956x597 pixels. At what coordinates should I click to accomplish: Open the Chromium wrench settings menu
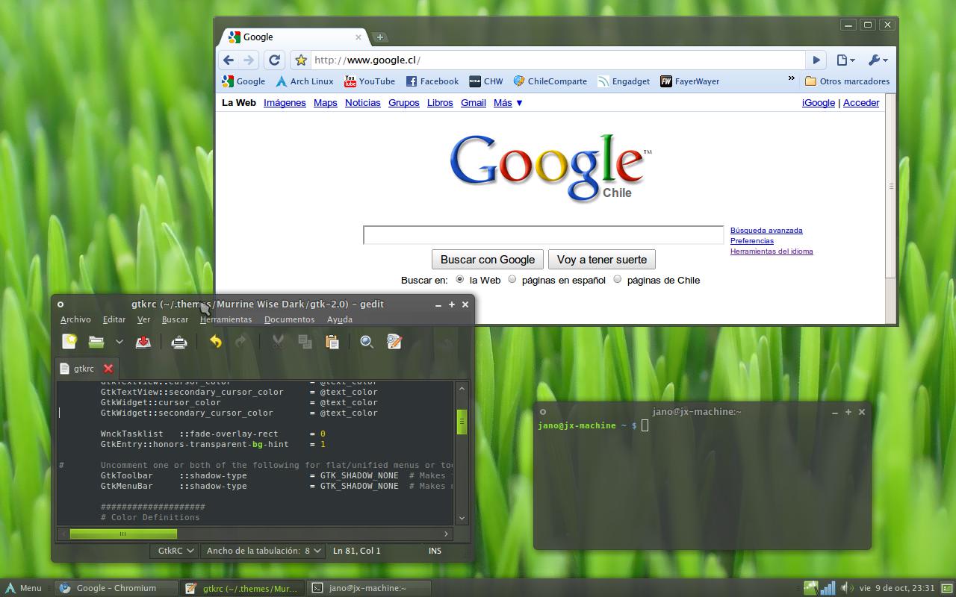click(x=878, y=60)
